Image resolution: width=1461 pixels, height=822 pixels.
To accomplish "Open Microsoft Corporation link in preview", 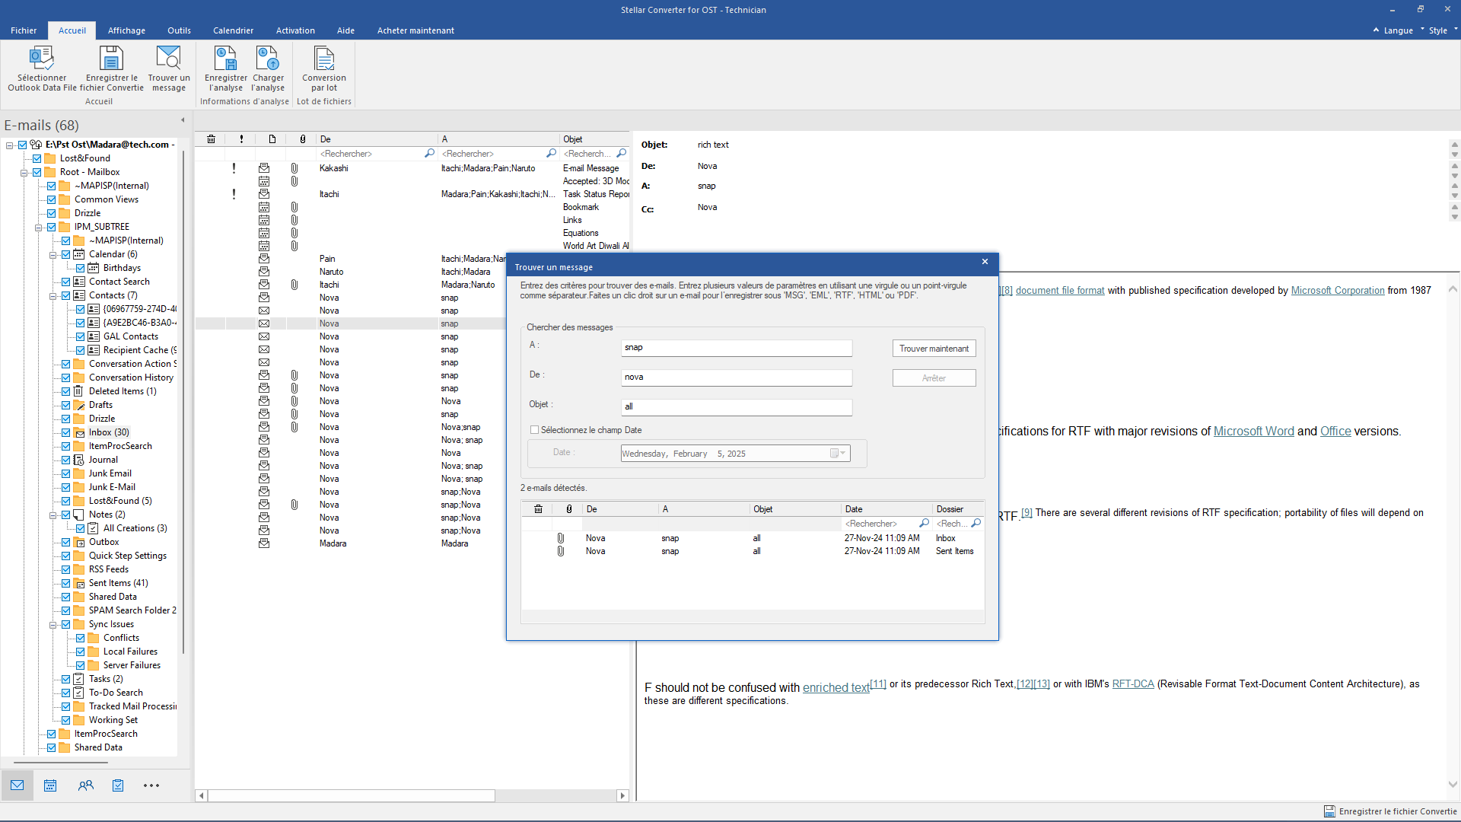I will click(x=1338, y=291).
